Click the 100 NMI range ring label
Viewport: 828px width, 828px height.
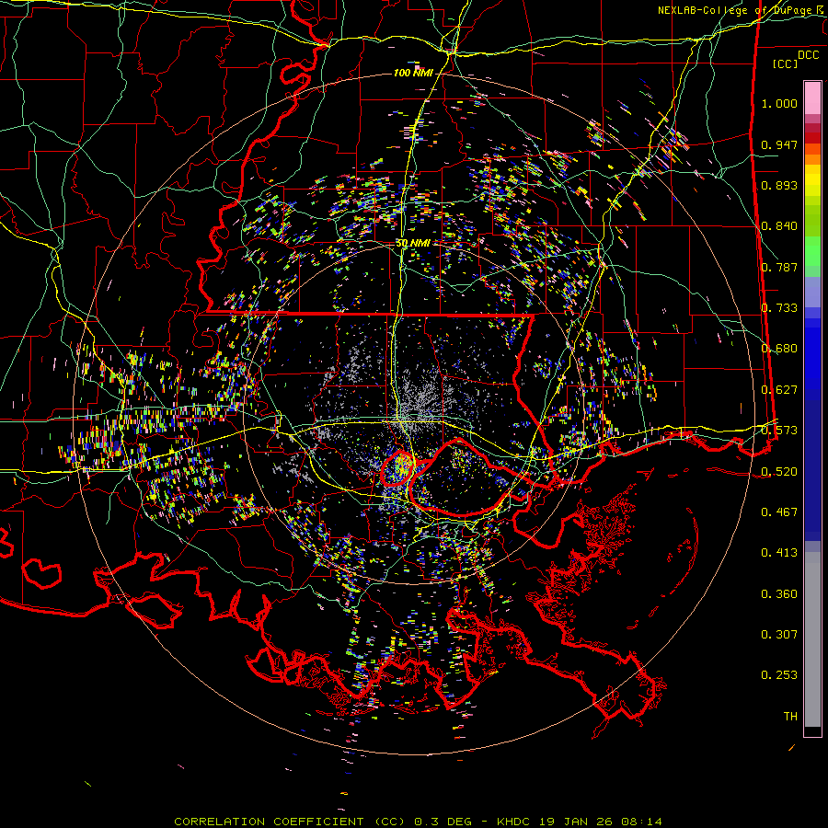413,73
